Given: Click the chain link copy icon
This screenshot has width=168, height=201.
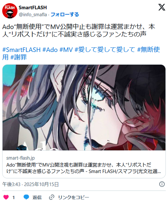Looking at the screenshot, I should (x=52, y=197).
